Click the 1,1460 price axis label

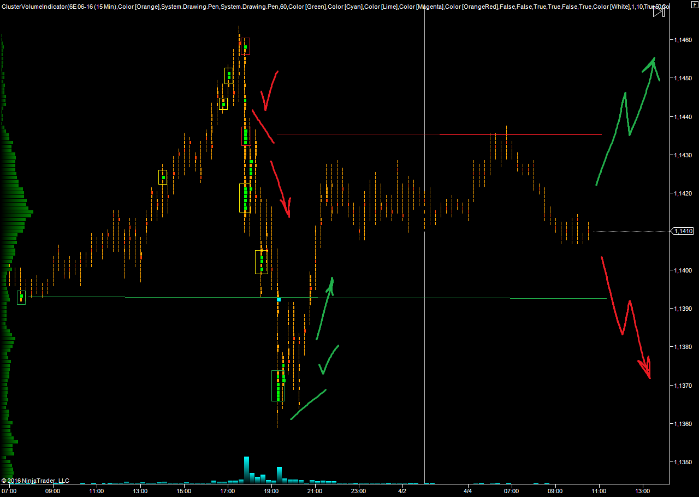683,40
